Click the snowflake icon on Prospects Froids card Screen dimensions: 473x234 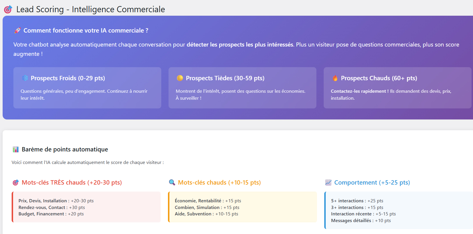pos(25,78)
